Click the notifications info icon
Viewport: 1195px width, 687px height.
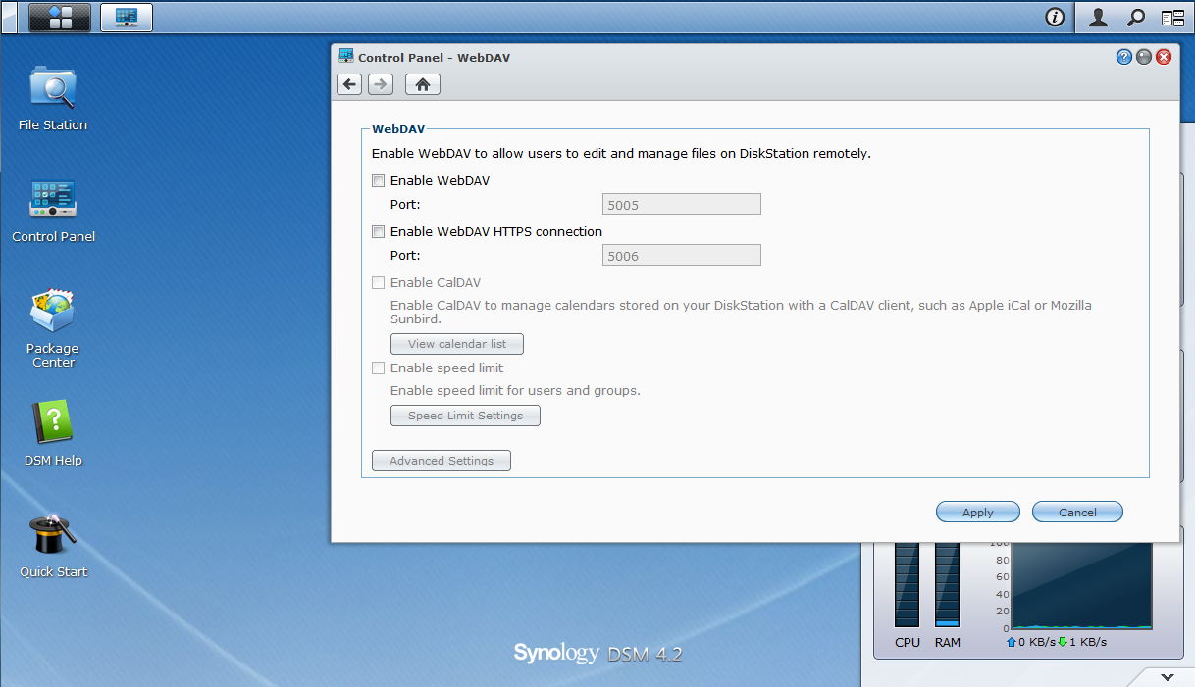point(1056,17)
